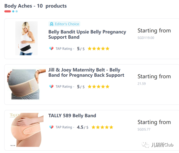Click the 21.59 price
The width and height of the screenshot is (179, 153).
pyautogui.click(x=142, y=84)
